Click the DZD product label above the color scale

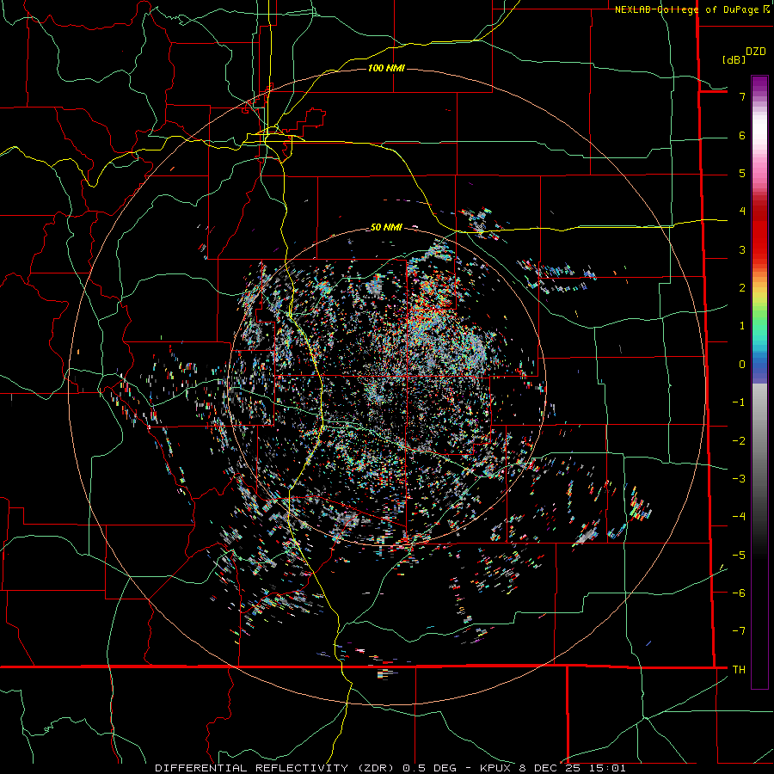click(x=756, y=52)
